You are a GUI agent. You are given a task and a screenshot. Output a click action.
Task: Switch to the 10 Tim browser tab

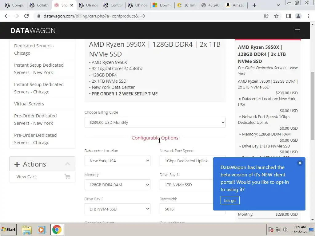(187, 5)
